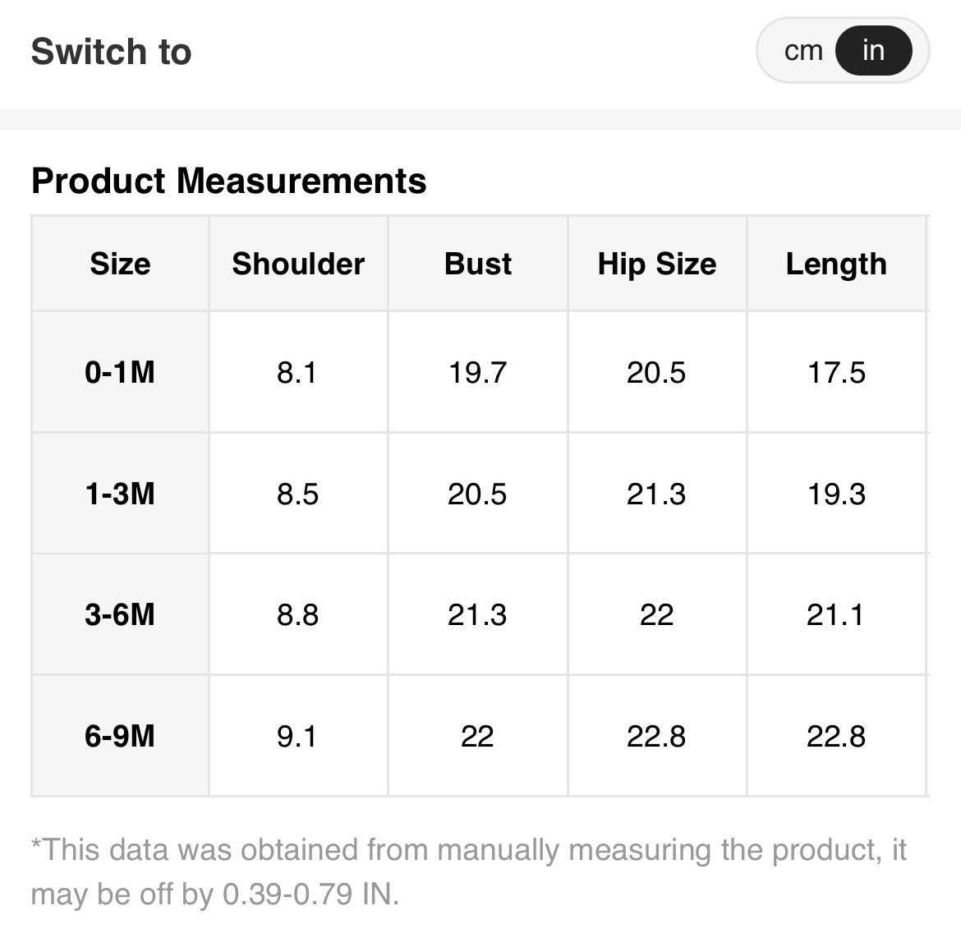Viewport: 961px width, 947px height.
Task: Click the Size column header
Action: [x=120, y=264]
